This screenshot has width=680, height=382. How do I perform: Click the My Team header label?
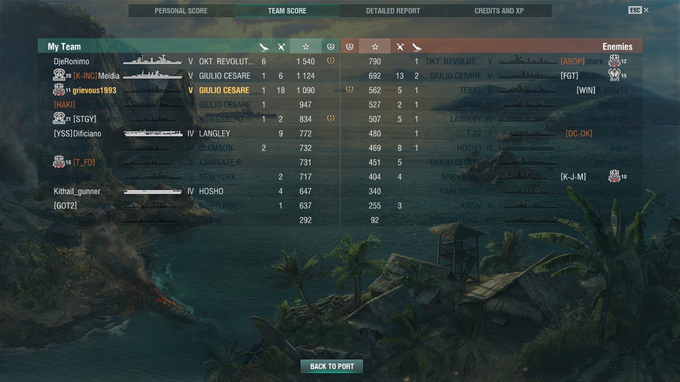click(x=64, y=46)
